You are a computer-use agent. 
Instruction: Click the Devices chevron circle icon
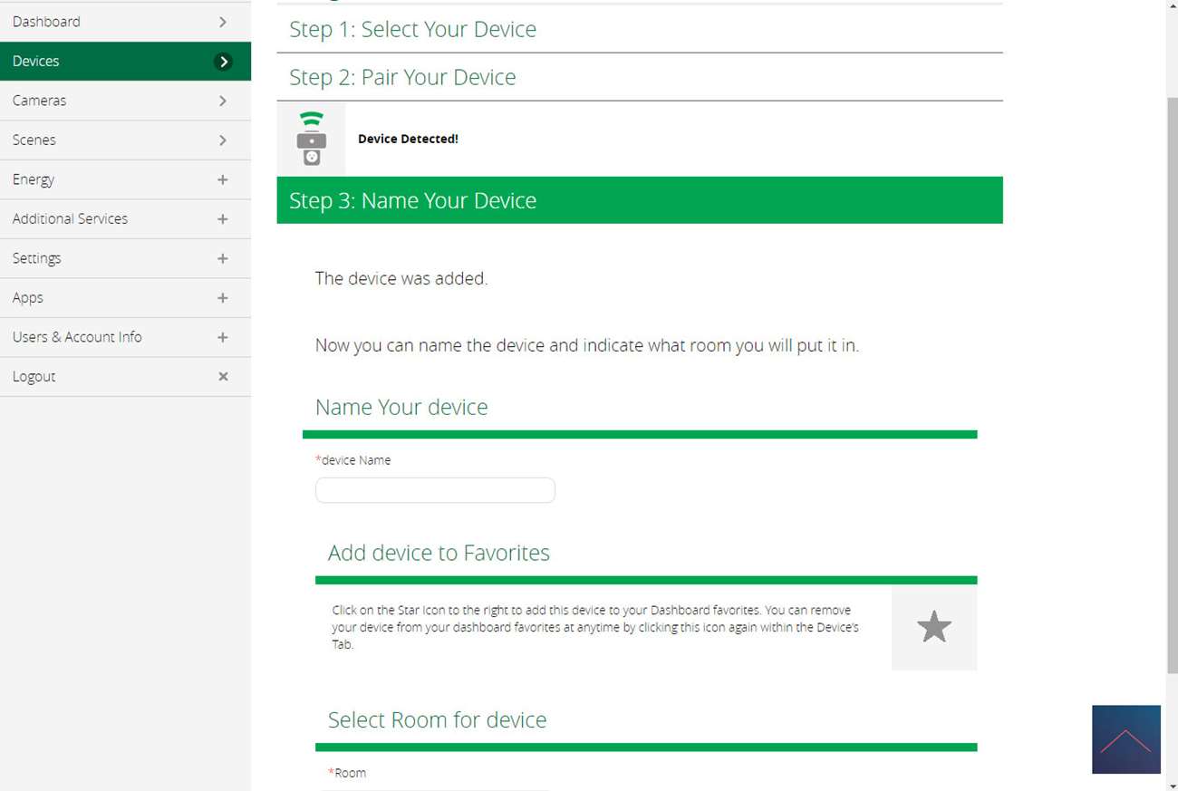pos(223,62)
